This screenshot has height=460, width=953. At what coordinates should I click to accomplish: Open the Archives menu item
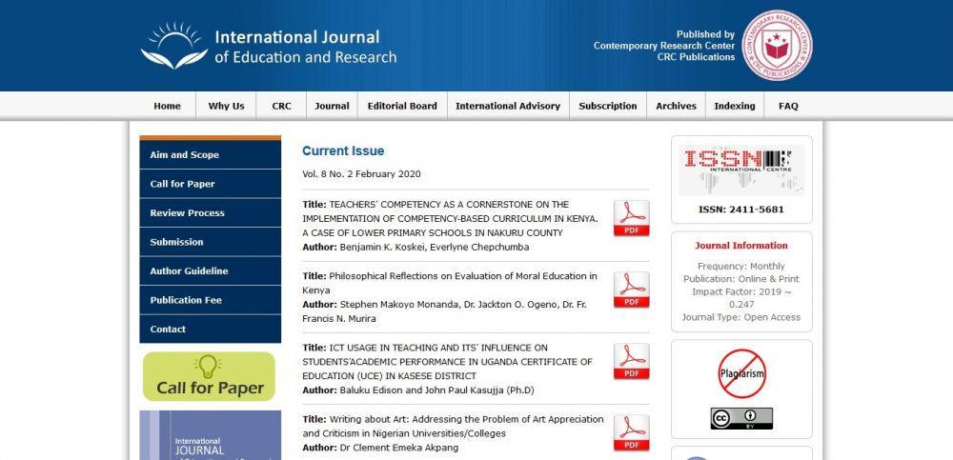(x=676, y=106)
